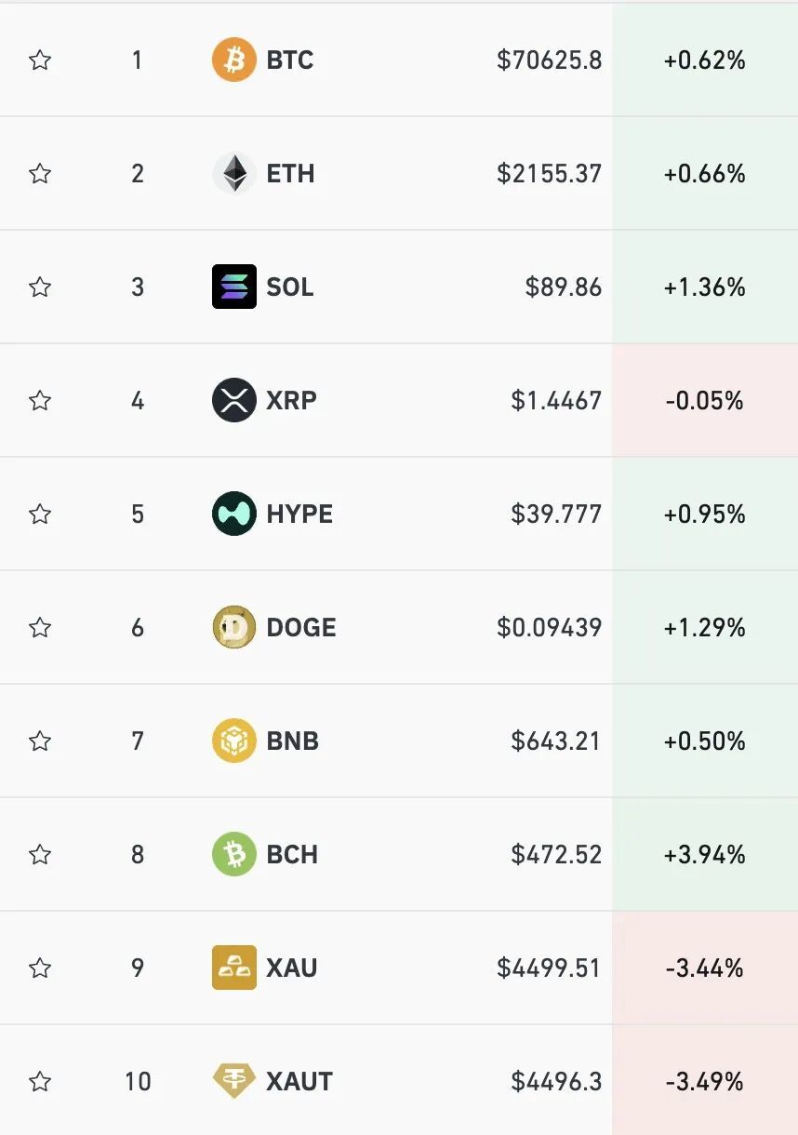Click BTC's +0.62% change cell
The width and height of the screenshot is (798, 1135).
704,61
